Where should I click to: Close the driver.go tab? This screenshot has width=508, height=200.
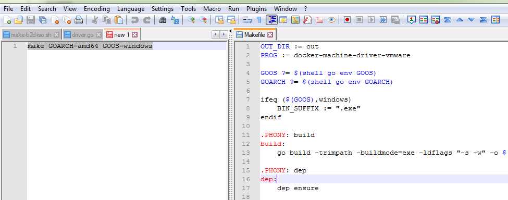pos(99,34)
